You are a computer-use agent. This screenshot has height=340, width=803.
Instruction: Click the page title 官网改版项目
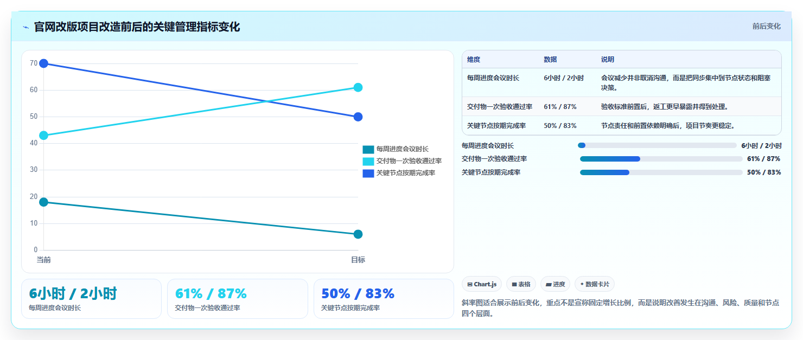137,27
